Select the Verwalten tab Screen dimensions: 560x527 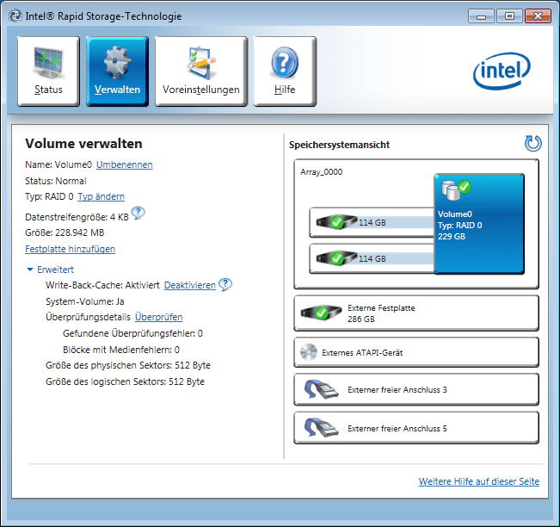[117, 71]
